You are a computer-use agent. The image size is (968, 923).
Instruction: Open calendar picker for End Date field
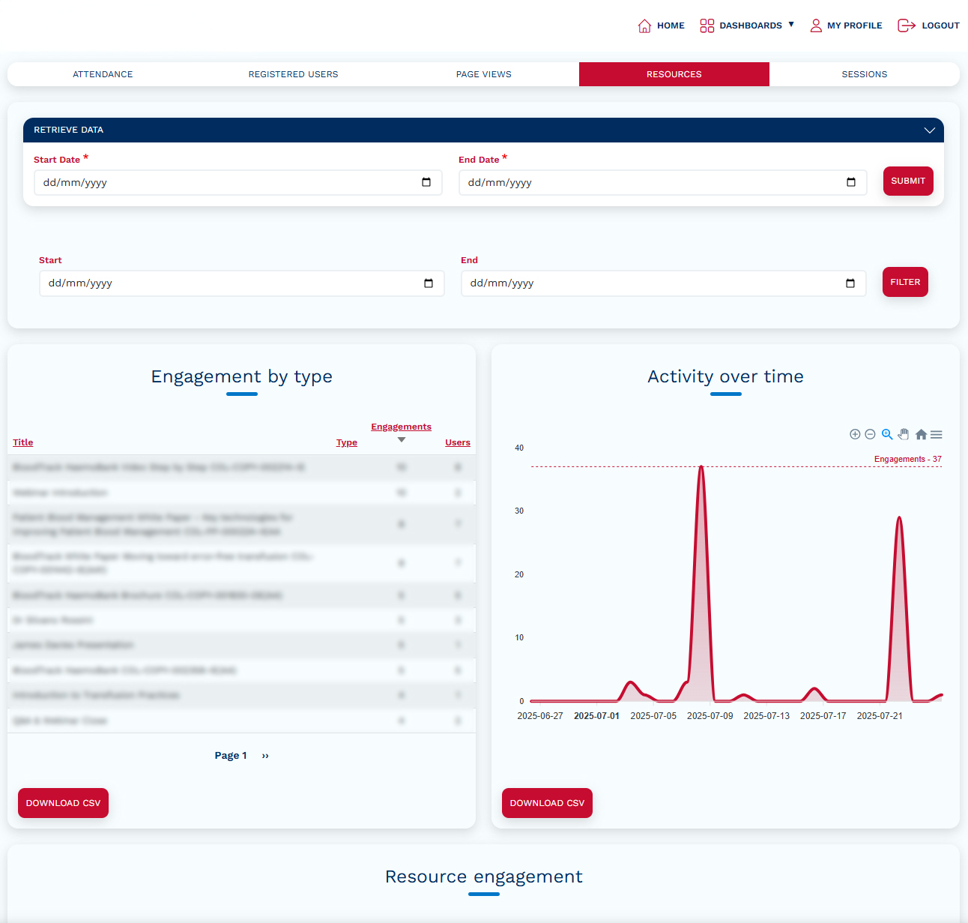pyautogui.click(x=851, y=182)
